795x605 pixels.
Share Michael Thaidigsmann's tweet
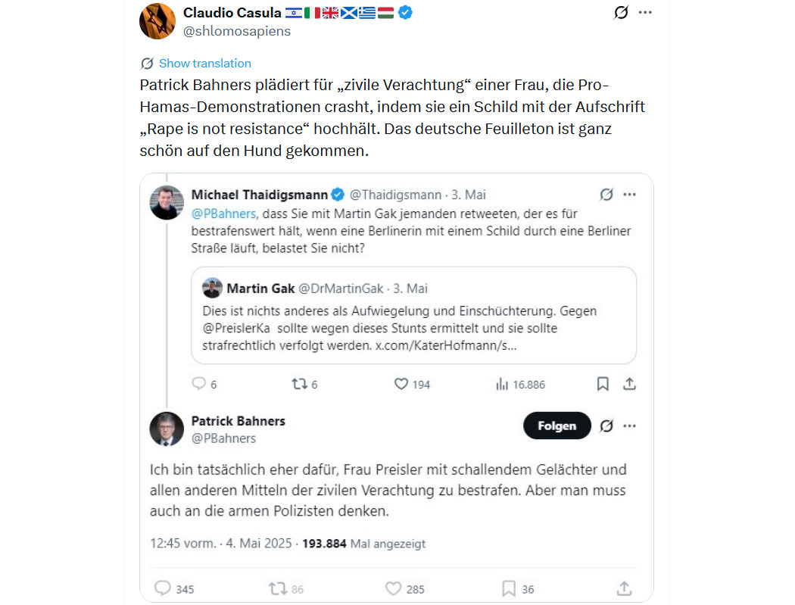pyautogui.click(x=628, y=384)
